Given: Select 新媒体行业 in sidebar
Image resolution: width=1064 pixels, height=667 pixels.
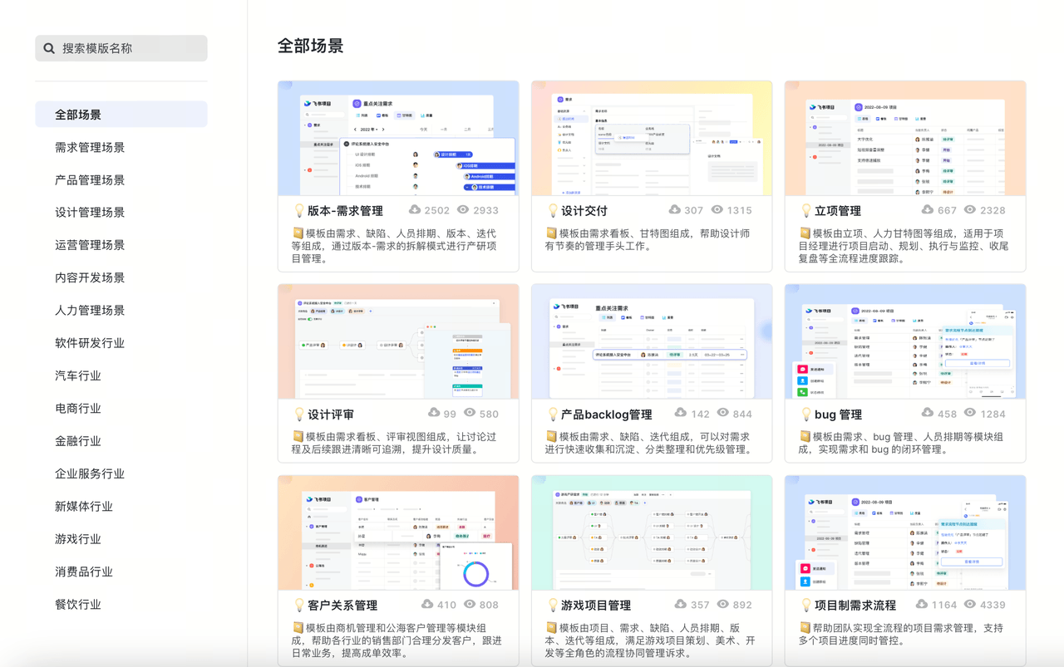Looking at the screenshot, I should [x=84, y=506].
